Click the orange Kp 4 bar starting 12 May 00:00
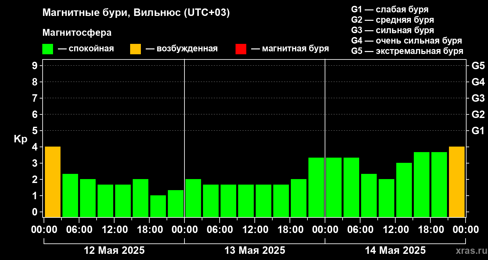This screenshot has width=488, height=260. coord(53,182)
